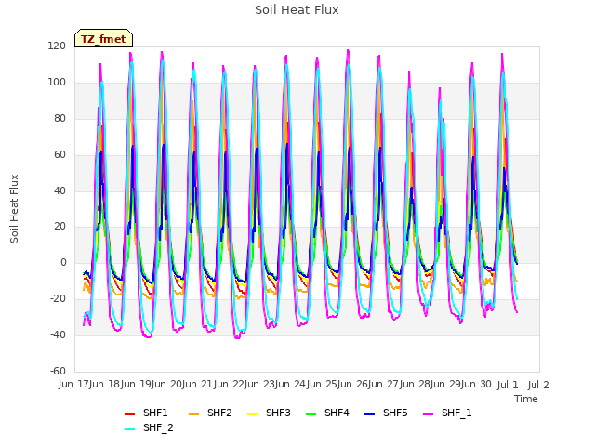
Task: Click the Jun 24 x-axis label
Action: tap(292, 384)
